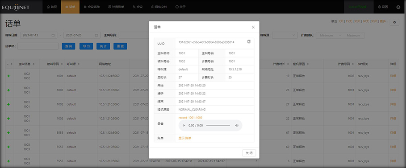This screenshot has width=406, height=168.
Task: Open 详细 for the 计费时长 22 row
Action: [393, 119]
